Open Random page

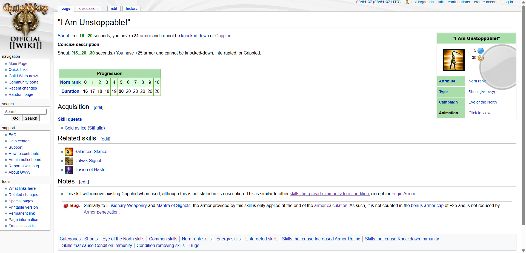[x=21, y=94]
